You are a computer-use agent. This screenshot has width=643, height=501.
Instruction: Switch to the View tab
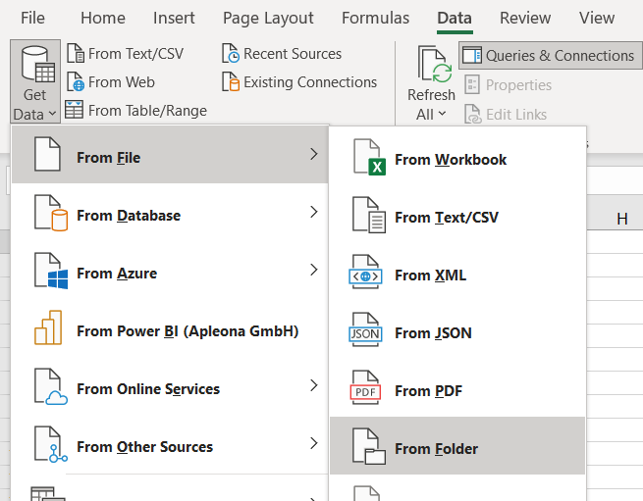(x=597, y=18)
